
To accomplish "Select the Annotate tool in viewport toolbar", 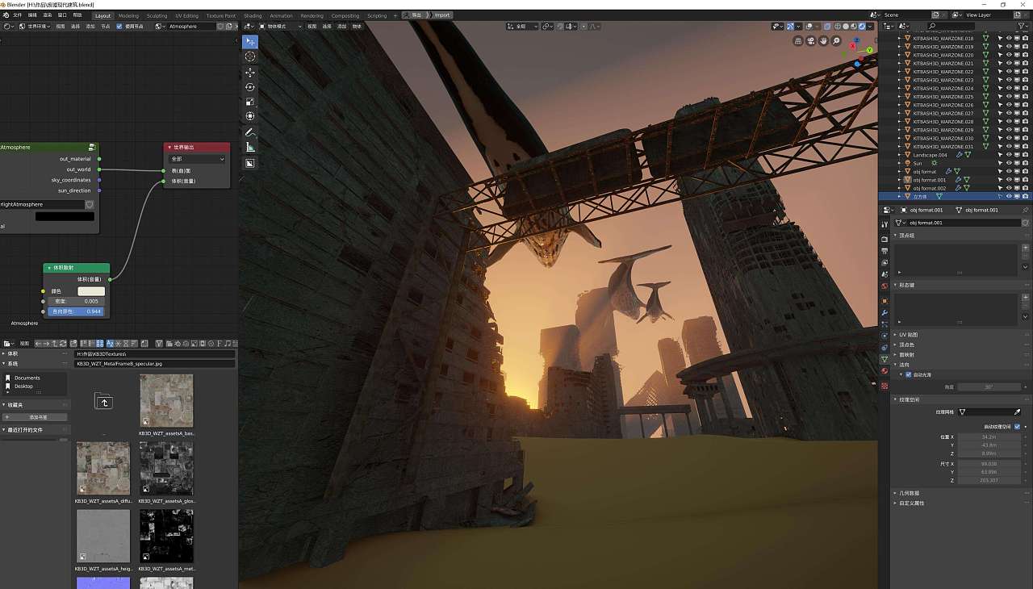I will point(250,132).
